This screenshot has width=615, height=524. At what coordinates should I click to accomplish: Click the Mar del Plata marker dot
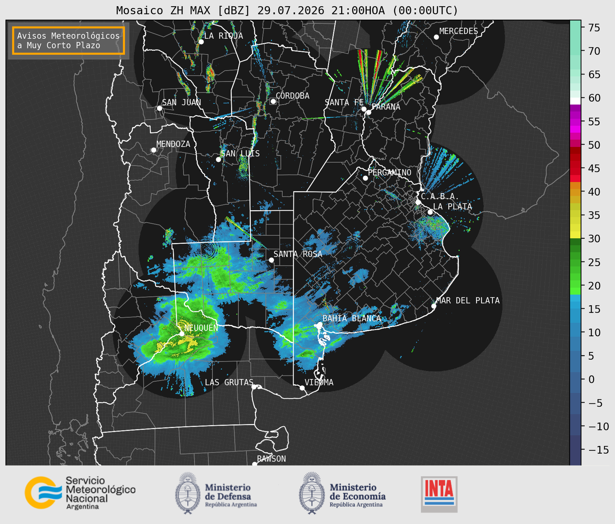tap(434, 306)
